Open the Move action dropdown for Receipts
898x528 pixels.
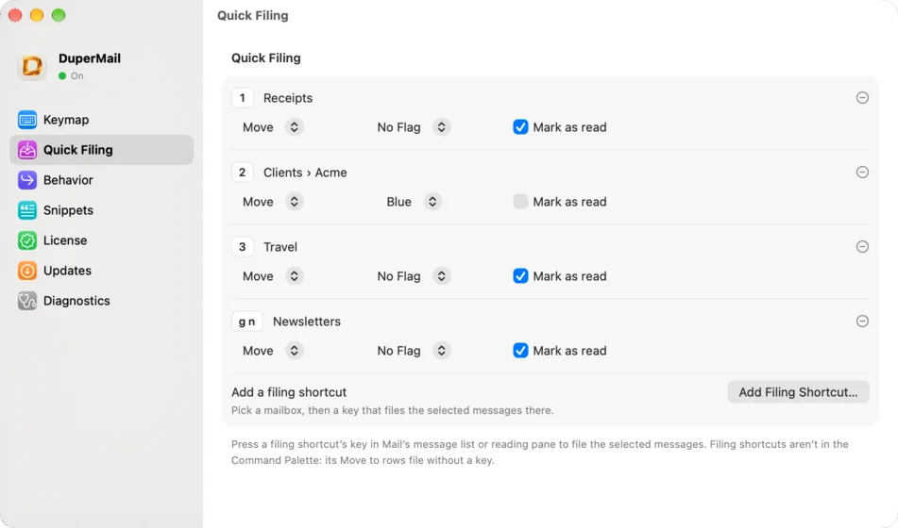pyautogui.click(x=273, y=127)
